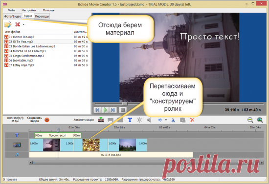Select 04 Moscas En La Casa.mp3
The image size is (269, 184).
[x=46, y=51]
